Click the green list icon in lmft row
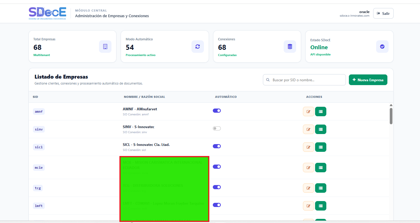 [321, 206]
